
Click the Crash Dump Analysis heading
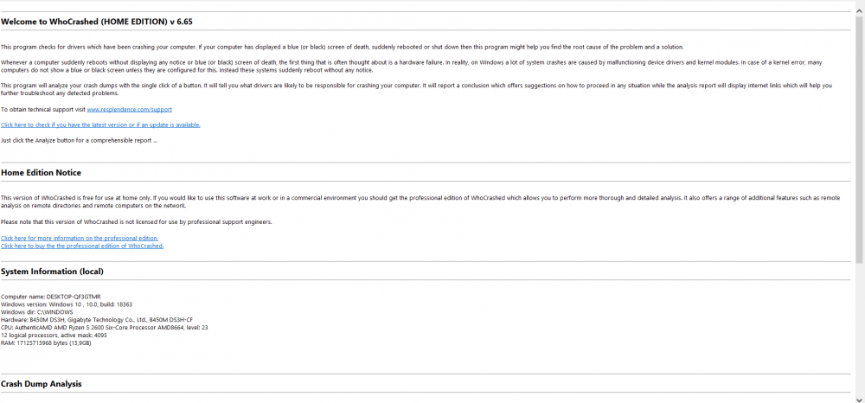point(42,383)
